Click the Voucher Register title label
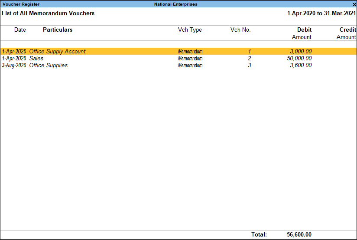The image size is (357, 240). point(21,4)
